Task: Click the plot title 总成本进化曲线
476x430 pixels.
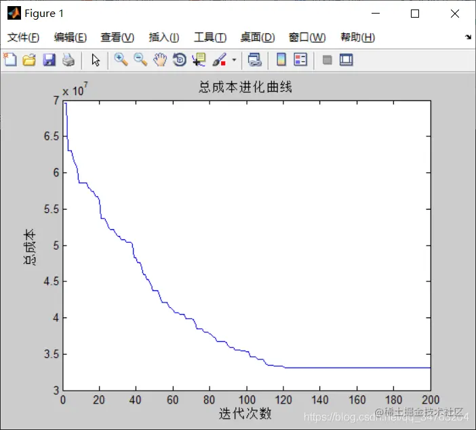Action: [x=245, y=87]
